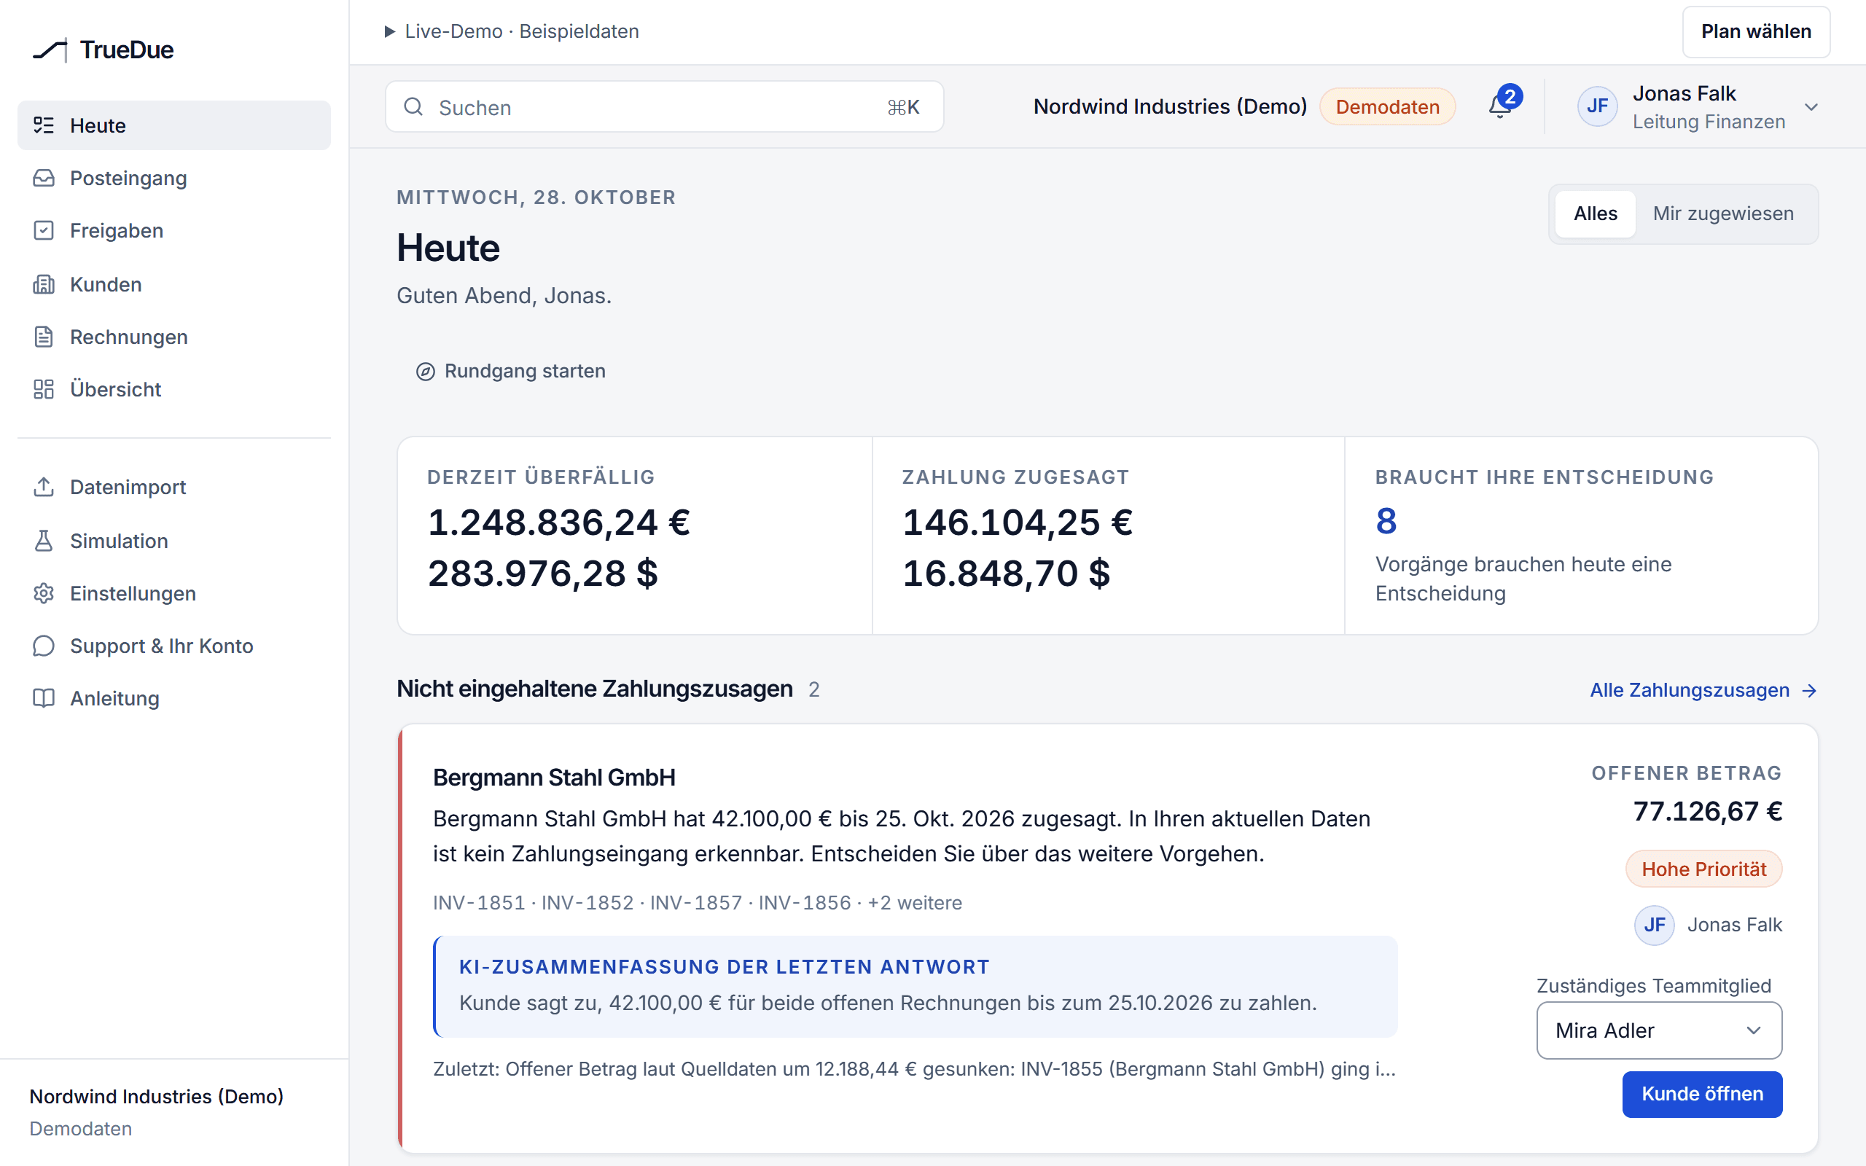Click the invoice list INV-1851 · INV-1852 line

(697, 902)
